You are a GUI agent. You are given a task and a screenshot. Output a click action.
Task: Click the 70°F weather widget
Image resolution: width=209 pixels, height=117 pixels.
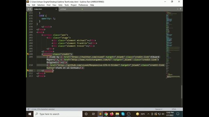click(x=140, y=114)
